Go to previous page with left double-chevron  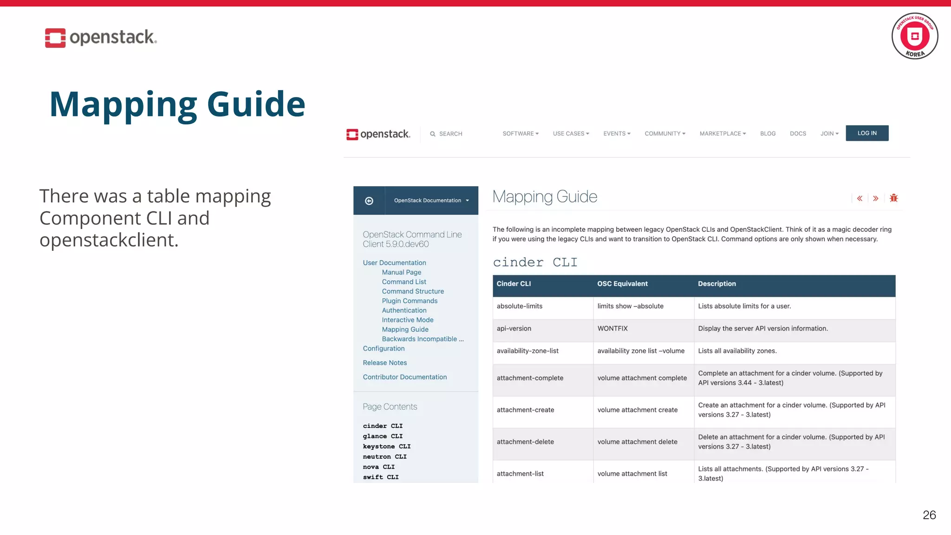pyautogui.click(x=860, y=198)
